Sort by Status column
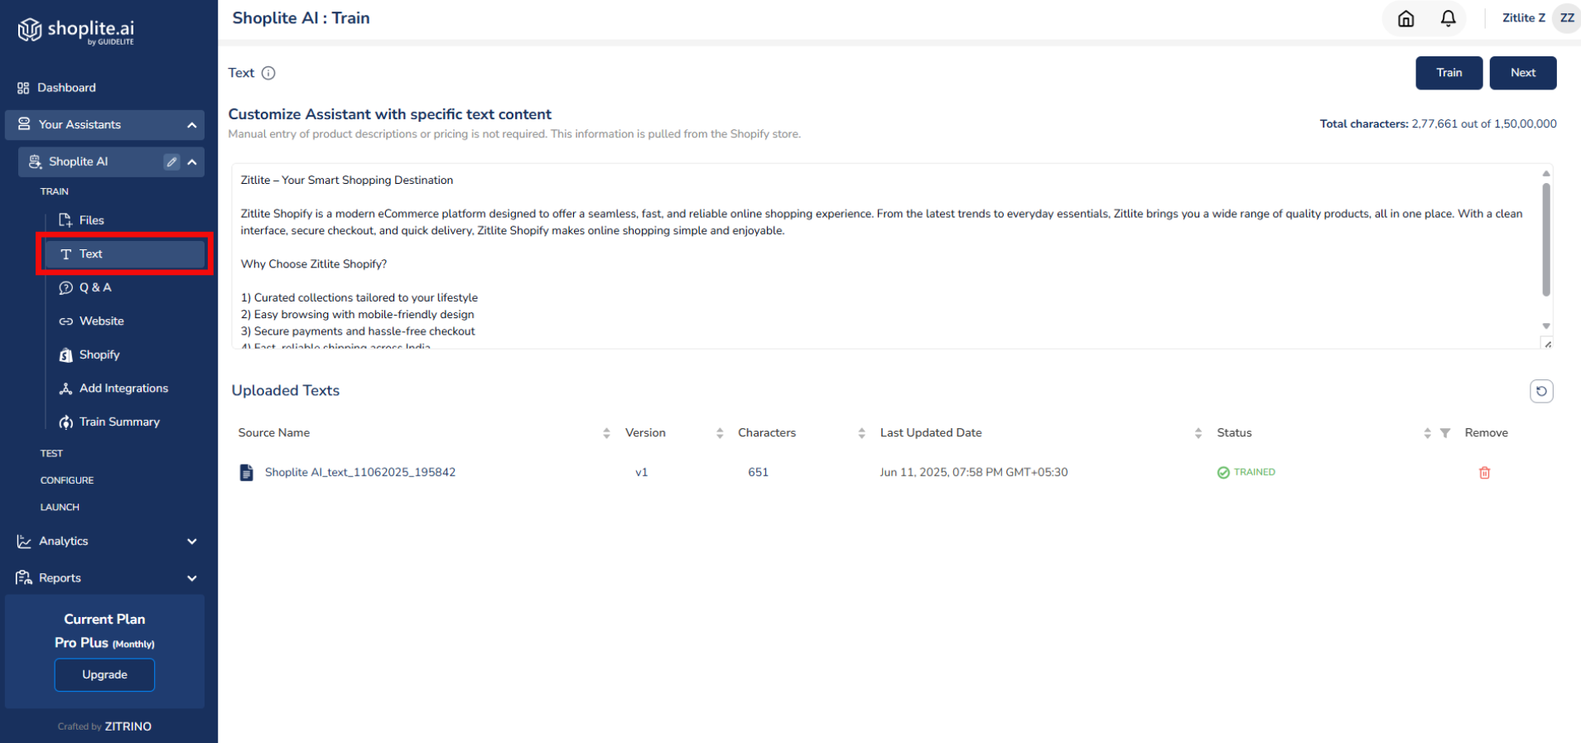1581x743 pixels. click(1427, 433)
